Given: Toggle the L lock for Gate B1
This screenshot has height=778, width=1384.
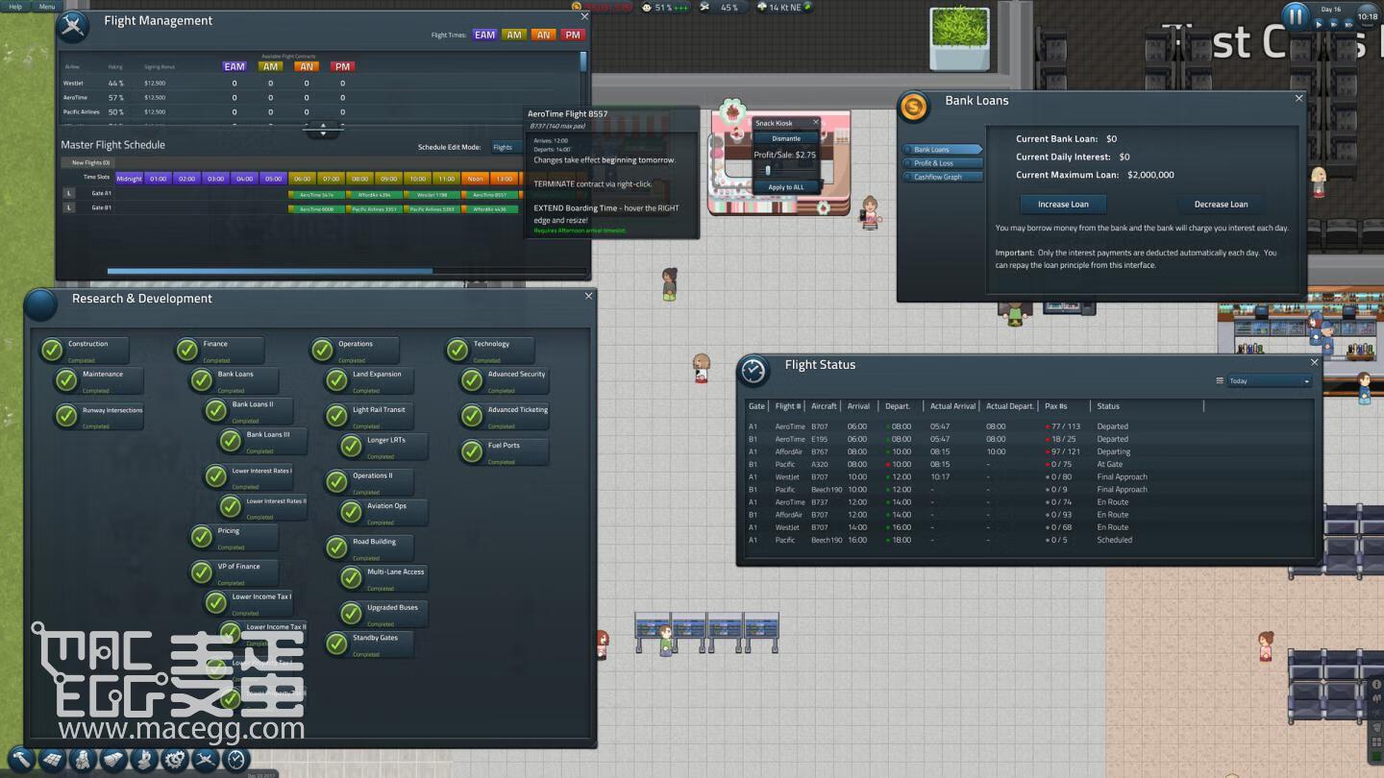Looking at the screenshot, I should [x=68, y=207].
